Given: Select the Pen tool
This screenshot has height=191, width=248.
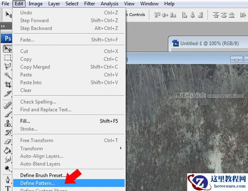Looking at the screenshot, I should click(7, 180).
